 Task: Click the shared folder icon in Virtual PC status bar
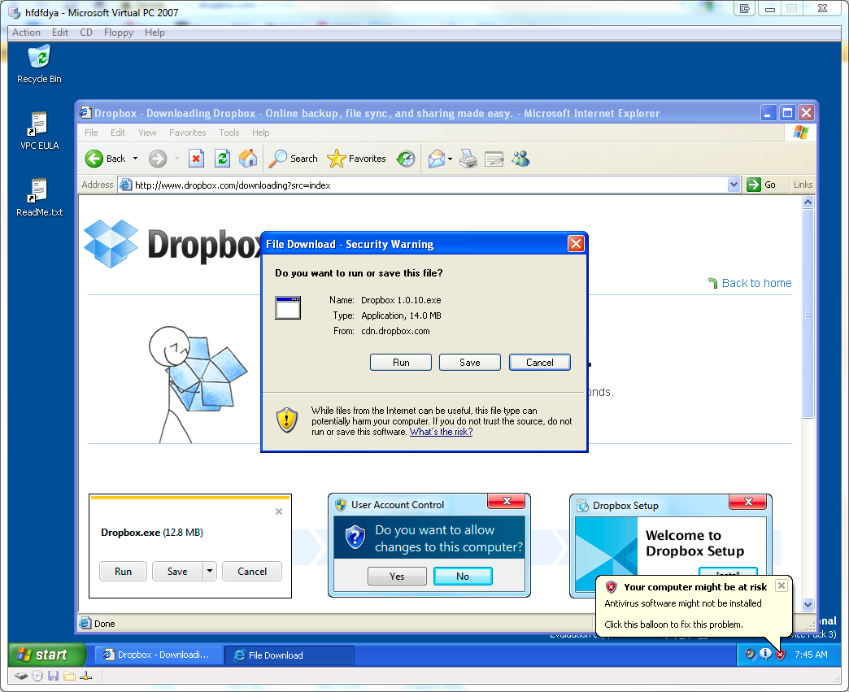click(x=69, y=676)
